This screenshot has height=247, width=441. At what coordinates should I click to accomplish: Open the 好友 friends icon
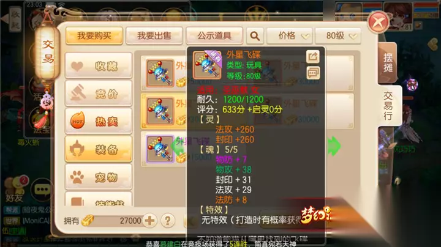pos(15,190)
